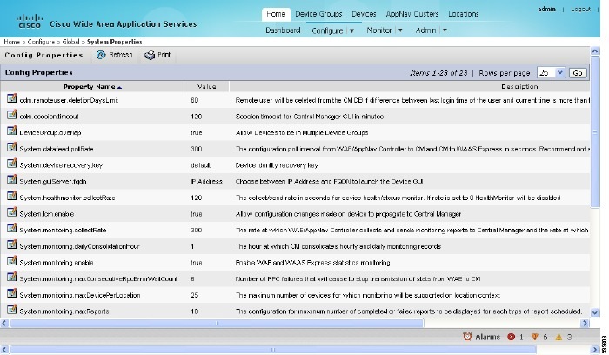Click 'Session timeout for Central Manager GUI' description
The height and width of the screenshot is (355, 609).
pyautogui.click(x=309, y=117)
